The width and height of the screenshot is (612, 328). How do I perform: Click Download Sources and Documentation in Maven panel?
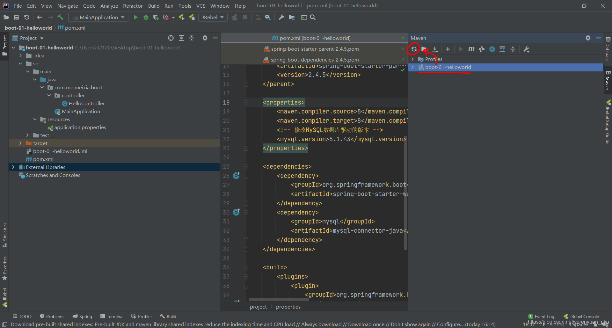(435, 49)
